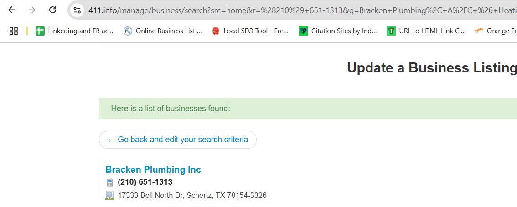Go back and edit your search criteria
The height and width of the screenshot is (207, 517).
tap(178, 140)
